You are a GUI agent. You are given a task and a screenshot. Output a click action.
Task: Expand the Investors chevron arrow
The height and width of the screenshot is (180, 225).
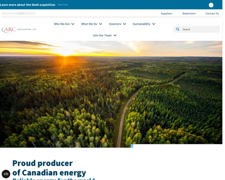124,24
